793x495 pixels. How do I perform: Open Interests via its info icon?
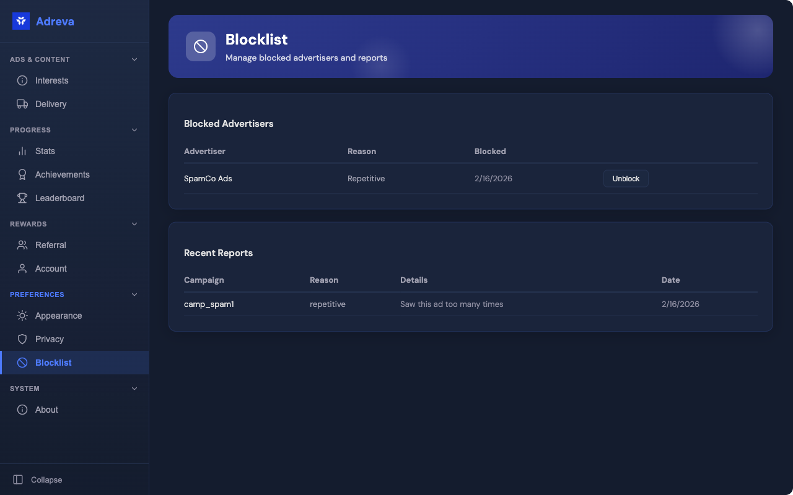click(x=22, y=80)
